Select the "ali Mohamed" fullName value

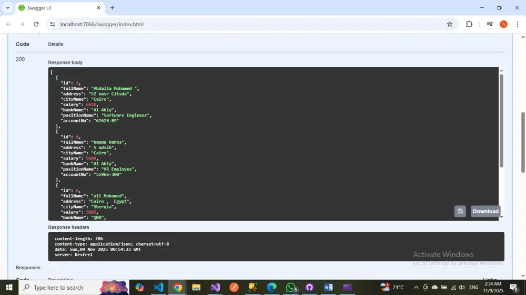coord(108,196)
